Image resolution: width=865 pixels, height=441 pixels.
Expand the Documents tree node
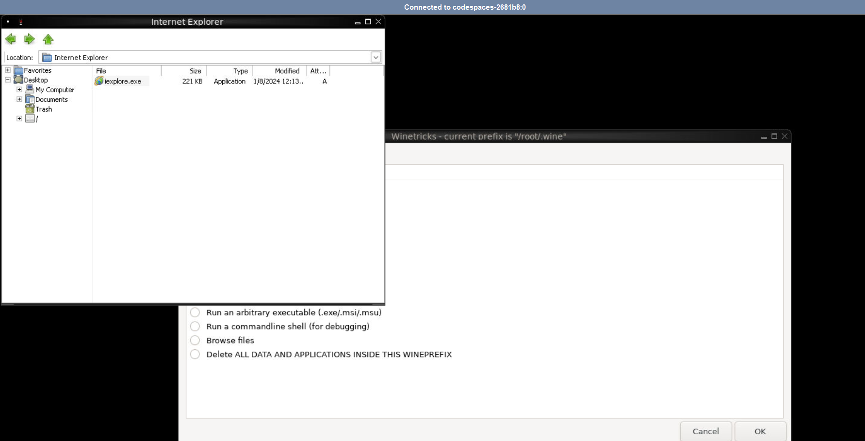pos(19,99)
